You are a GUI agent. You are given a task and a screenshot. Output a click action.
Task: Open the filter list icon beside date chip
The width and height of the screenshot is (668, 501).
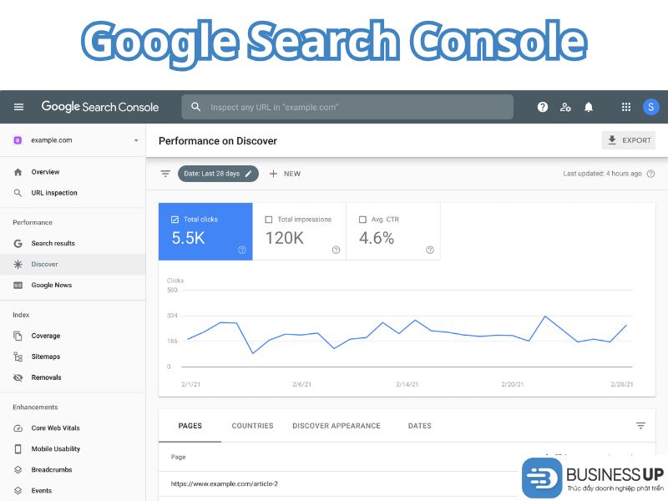pyautogui.click(x=165, y=174)
